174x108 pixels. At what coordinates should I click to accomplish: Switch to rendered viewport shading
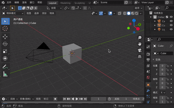click(137, 13)
